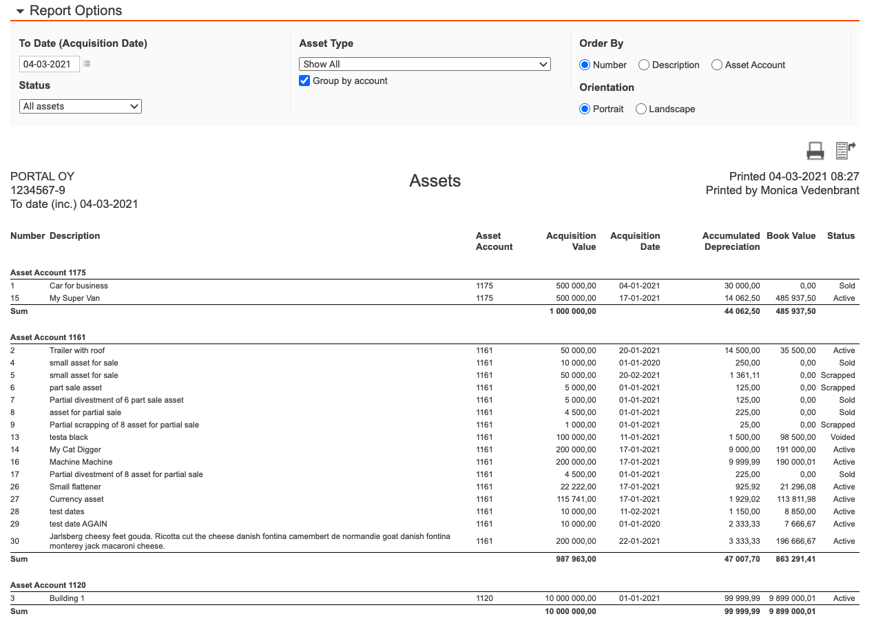Select the Car for business asset row
The image size is (885, 623).
79,286
